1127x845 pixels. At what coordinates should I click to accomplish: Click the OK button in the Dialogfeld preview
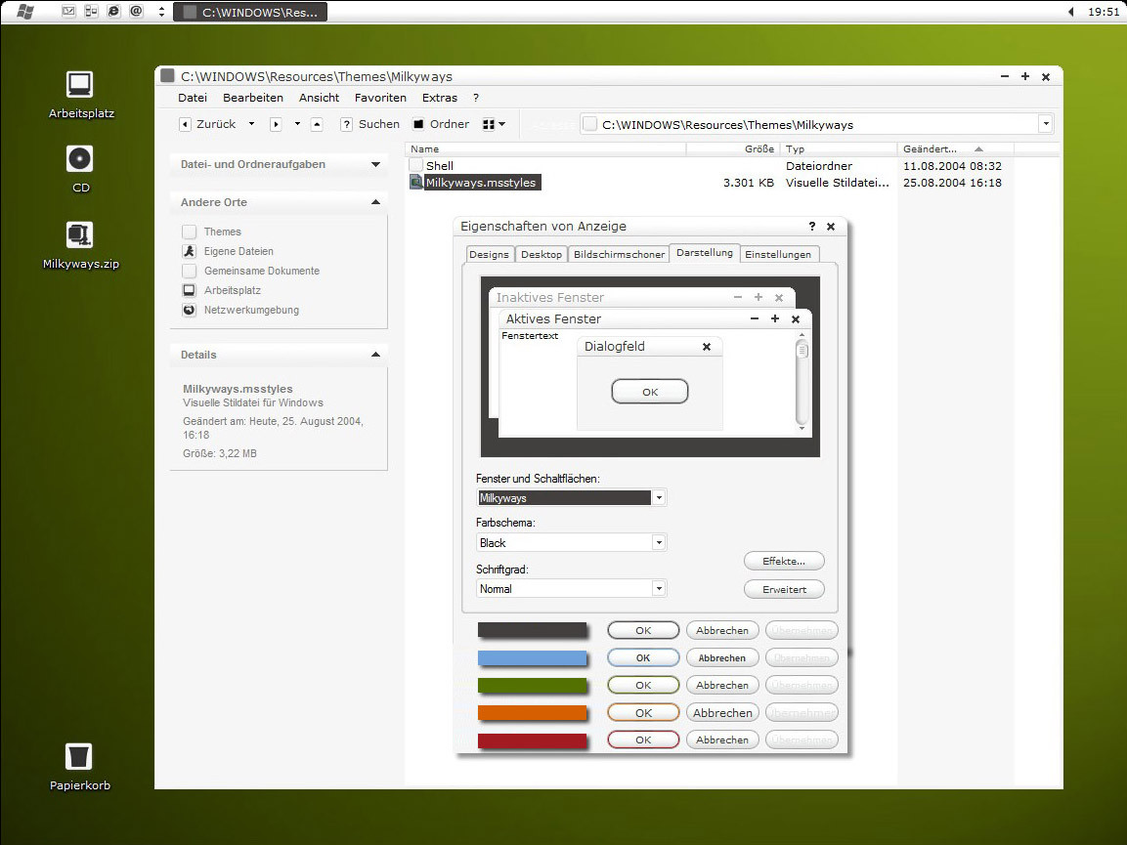(x=650, y=392)
